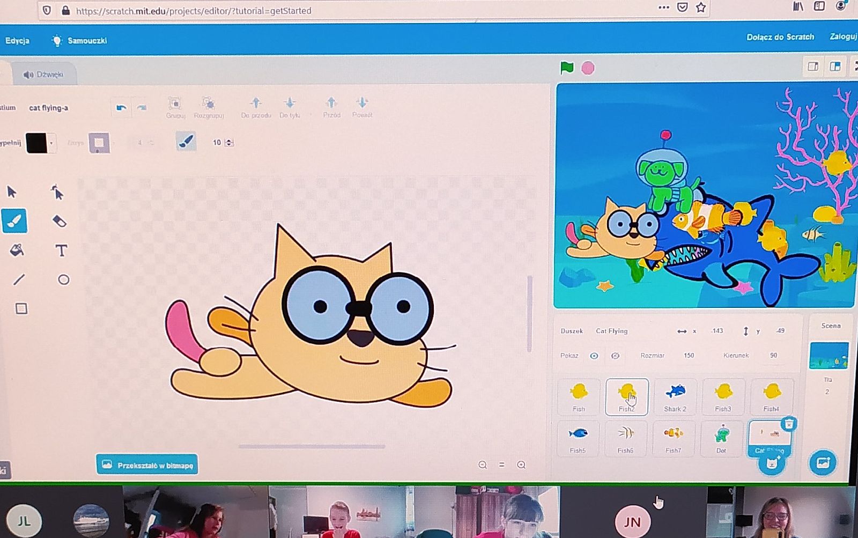Select the Fish2 sprite thumbnail
This screenshot has height=538, width=858.
click(x=627, y=397)
